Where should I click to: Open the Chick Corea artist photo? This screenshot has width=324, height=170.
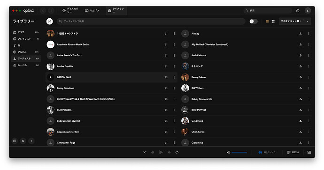(x=185, y=132)
